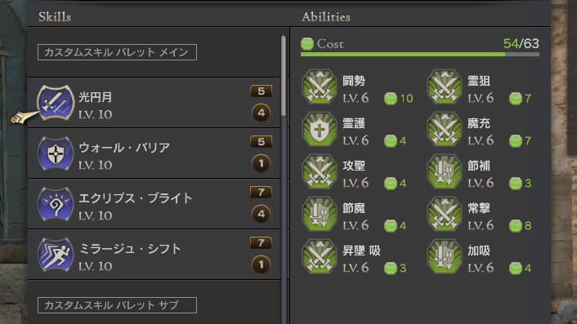Click the skills list vertical scrollbar
577x324 pixels.
284,76
